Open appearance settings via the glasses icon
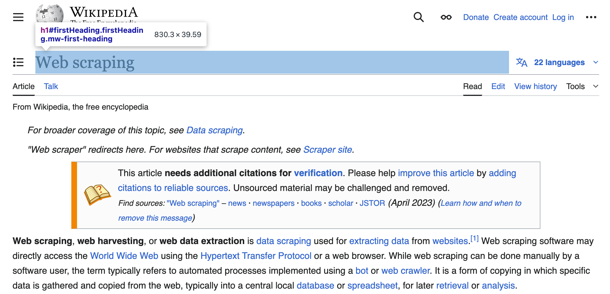The height and width of the screenshot is (294, 610). (x=445, y=17)
